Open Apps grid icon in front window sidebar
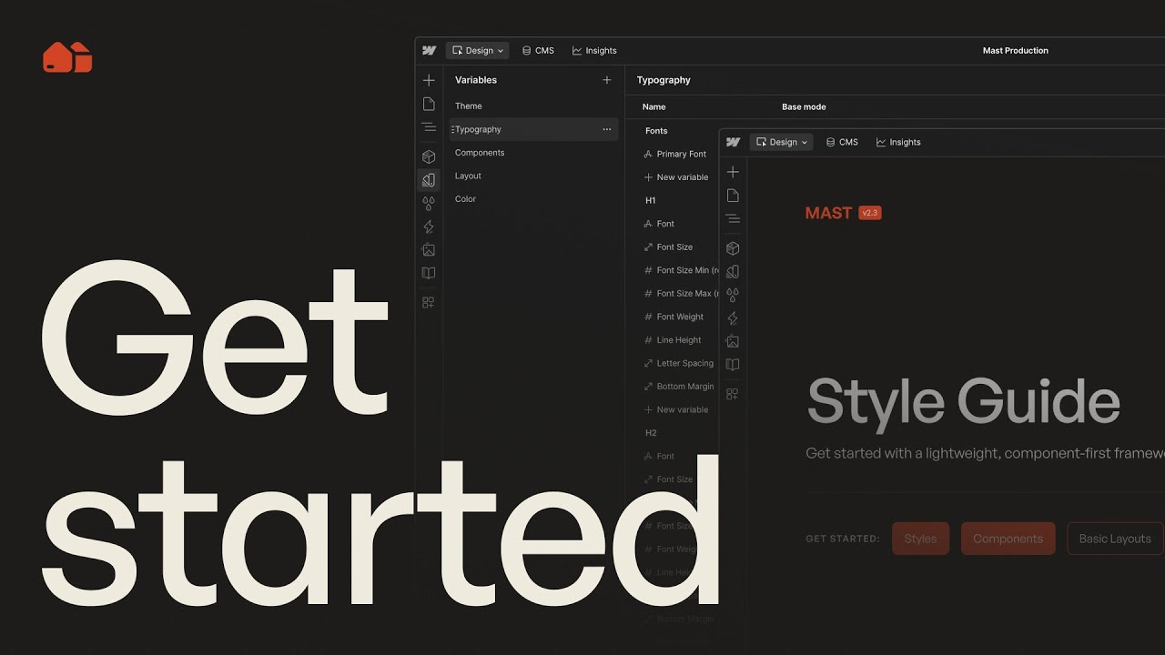The width and height of the screenshot is (1165, 655). (733, 394)
